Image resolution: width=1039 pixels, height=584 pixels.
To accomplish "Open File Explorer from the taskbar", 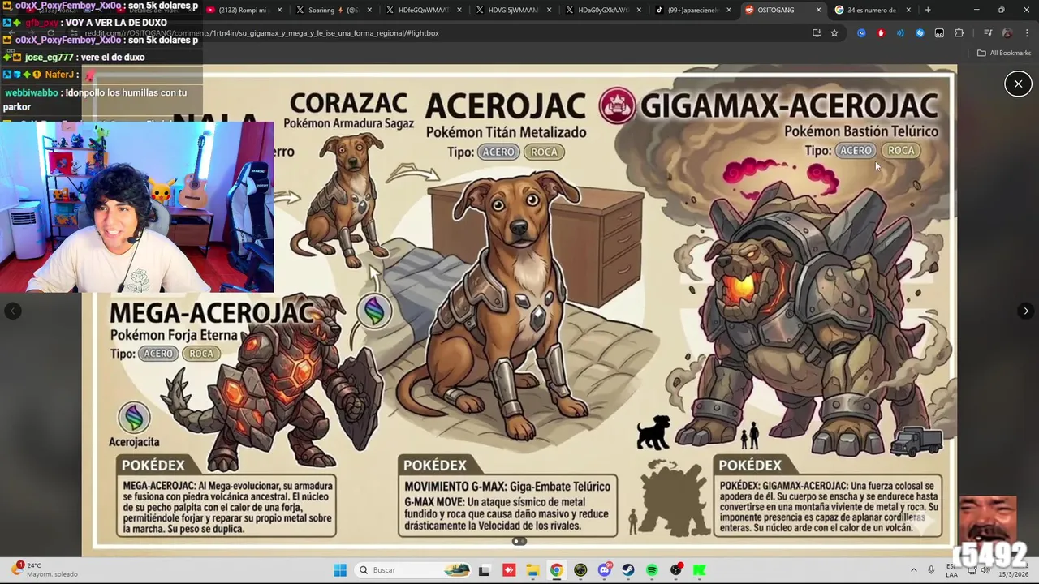I will point(532,570).
